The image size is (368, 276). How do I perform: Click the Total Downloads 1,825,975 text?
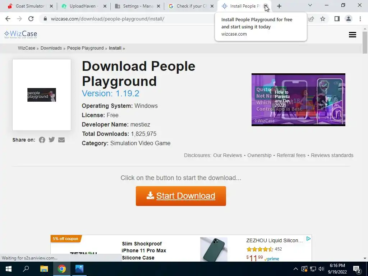click(x=119, y=134)
